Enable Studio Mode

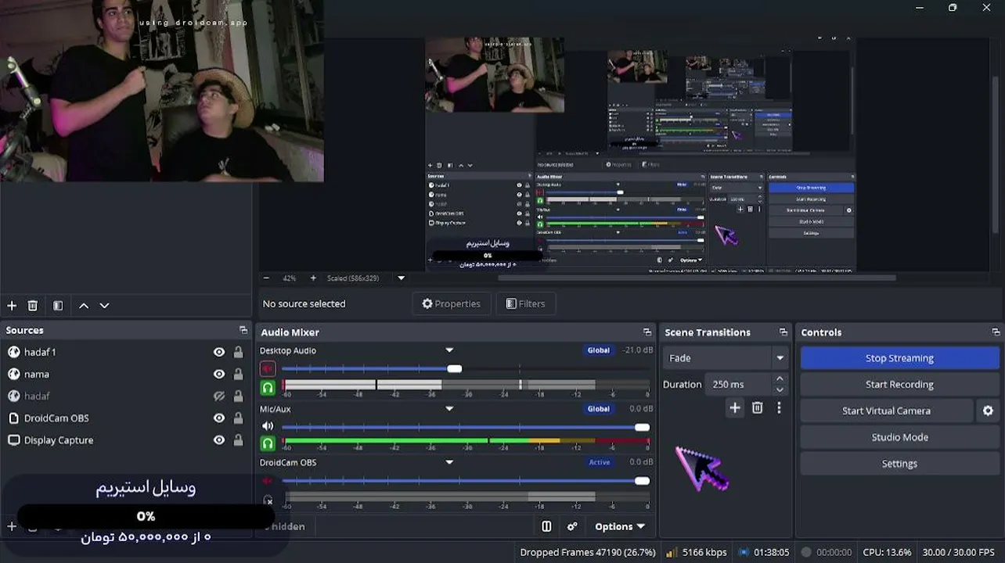point(899,437)
